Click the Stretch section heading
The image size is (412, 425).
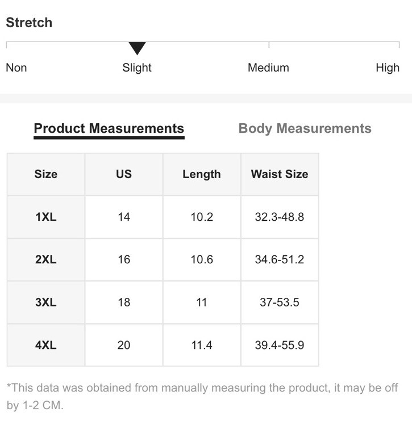[29, 22]
